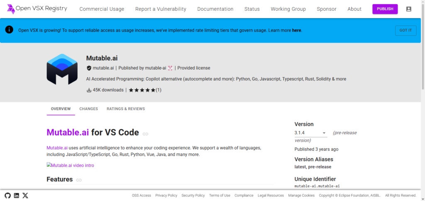
Task: Switch to the Changes tab
Action: point(89,109)
